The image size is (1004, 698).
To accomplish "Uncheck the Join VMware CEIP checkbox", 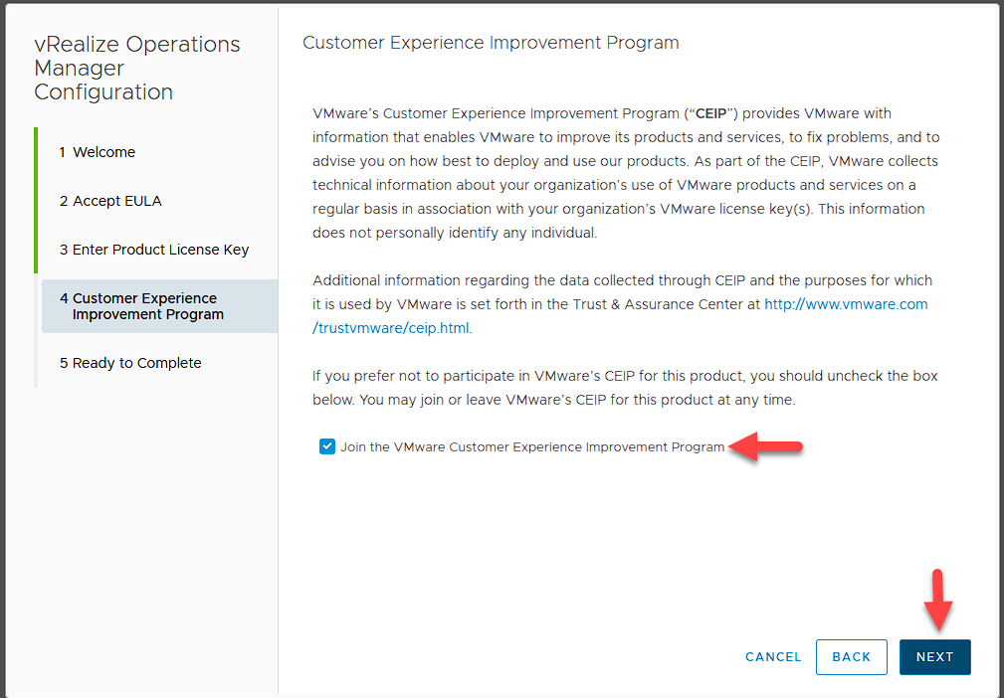I will [327, 447].
